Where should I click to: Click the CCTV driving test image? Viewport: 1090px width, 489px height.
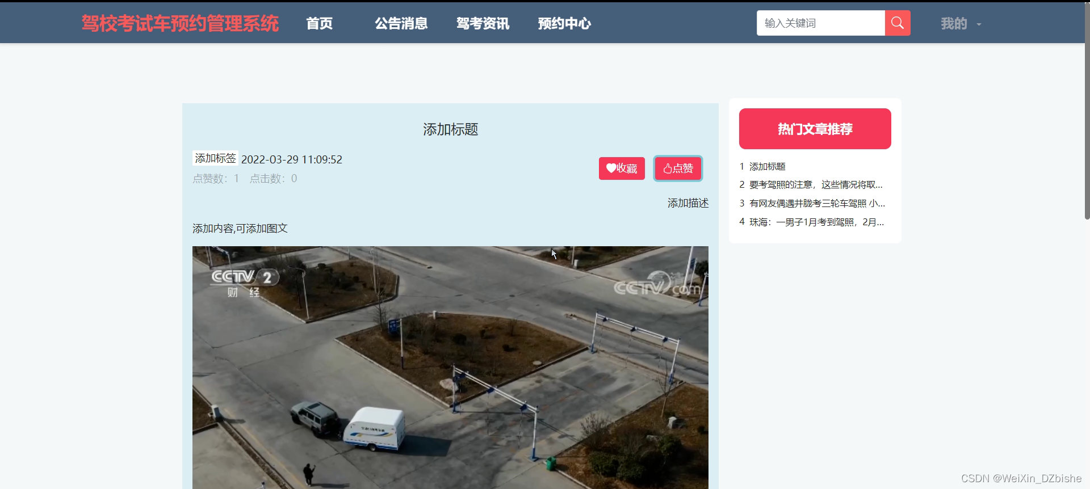pos(450,368)
